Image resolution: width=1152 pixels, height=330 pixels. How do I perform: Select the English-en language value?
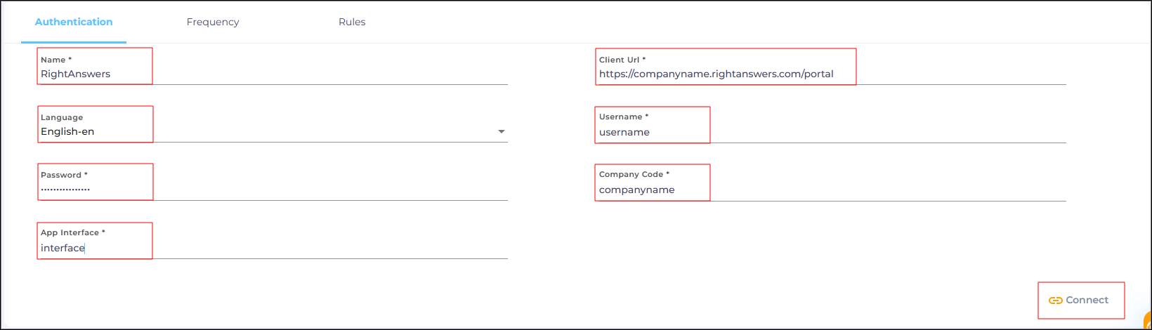(67, 132)
